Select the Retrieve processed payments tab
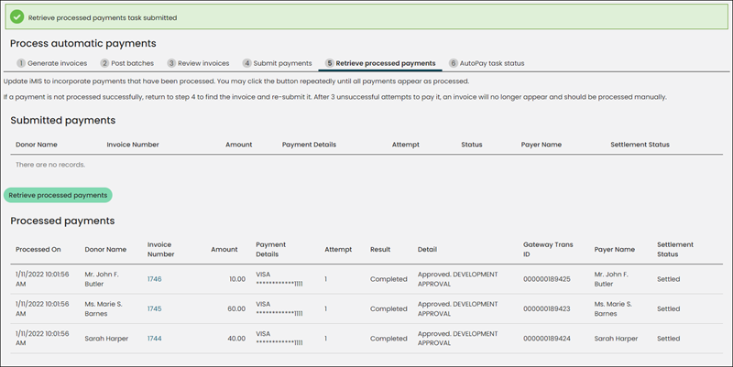Screen dimensions: 733x367 380,63
